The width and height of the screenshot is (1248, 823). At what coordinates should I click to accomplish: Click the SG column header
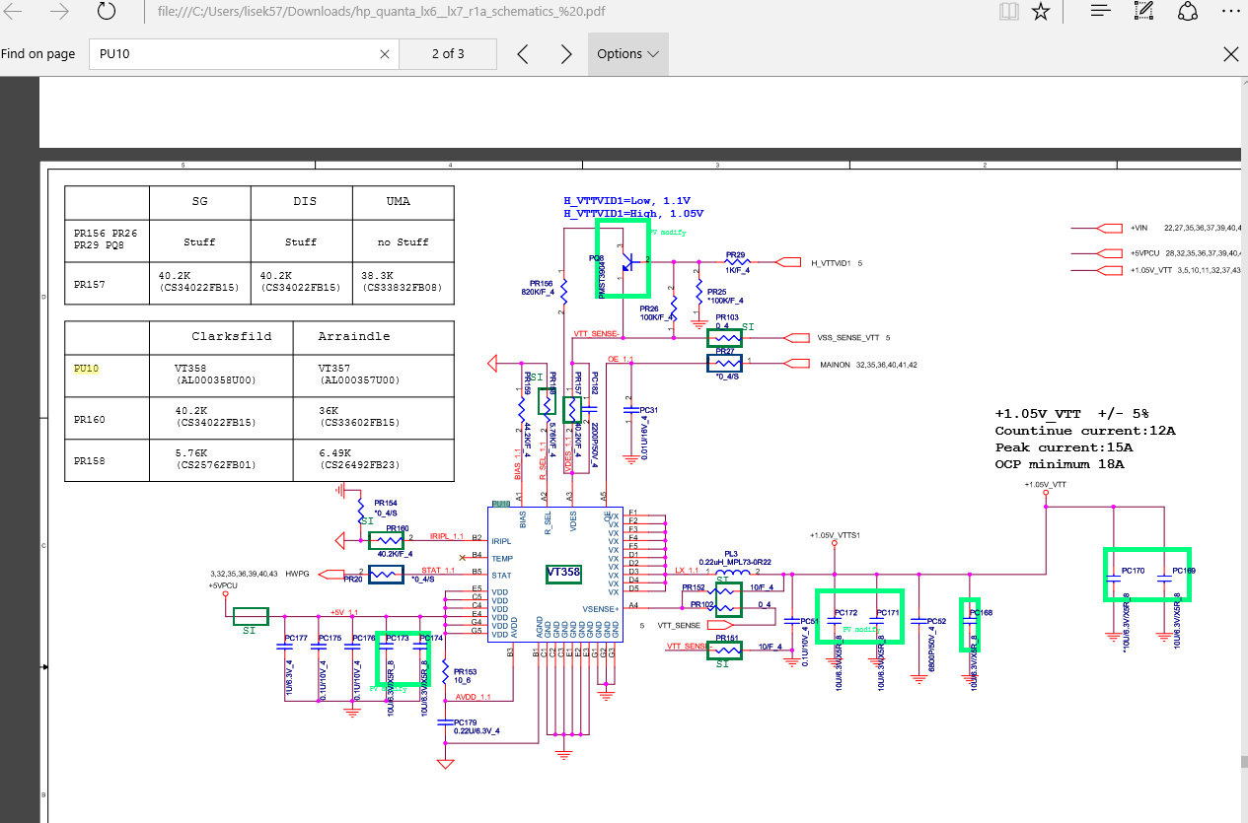point(199,201)
